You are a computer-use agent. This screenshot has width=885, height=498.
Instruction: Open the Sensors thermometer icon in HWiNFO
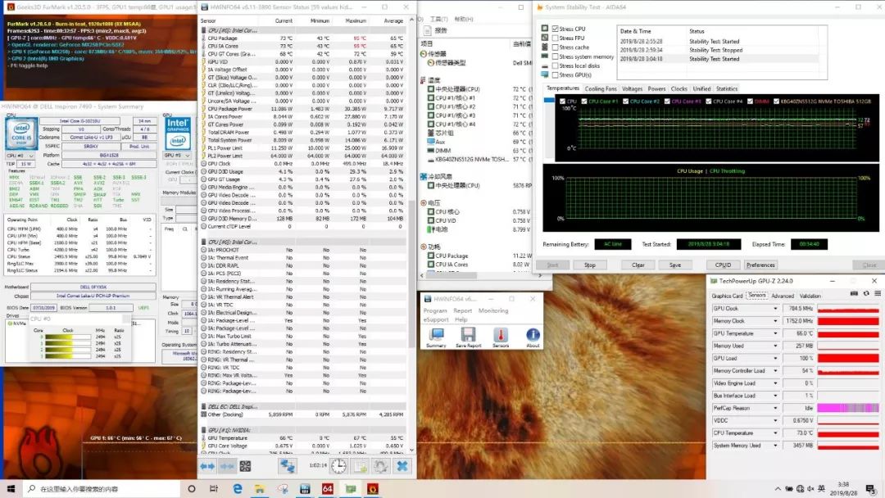pos(501,335)
